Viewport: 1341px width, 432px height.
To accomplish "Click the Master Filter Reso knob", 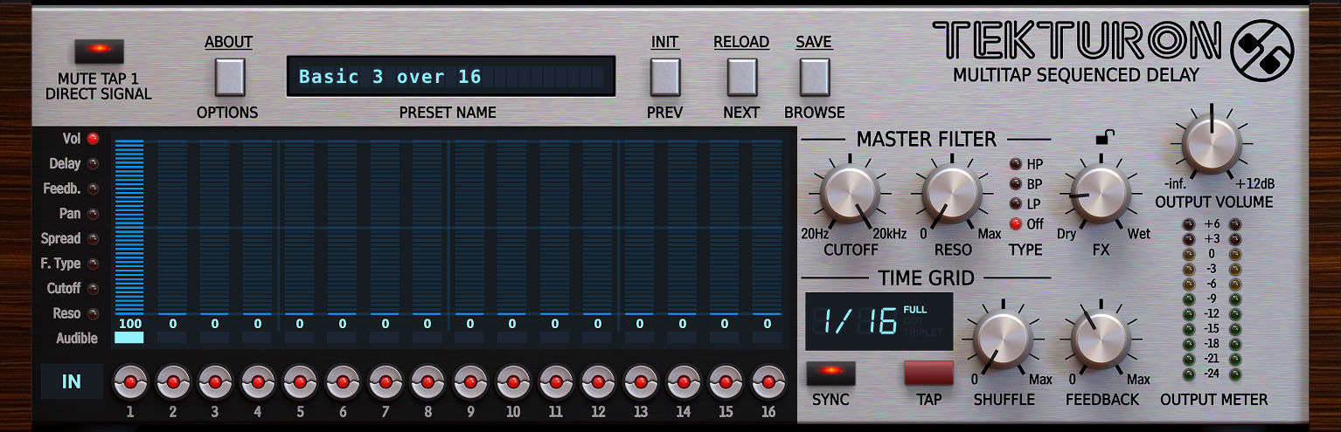I will [951, 195].
